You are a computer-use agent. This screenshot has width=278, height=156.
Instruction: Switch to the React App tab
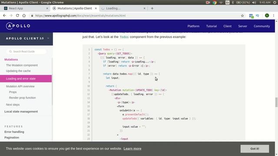pos(26,8)
